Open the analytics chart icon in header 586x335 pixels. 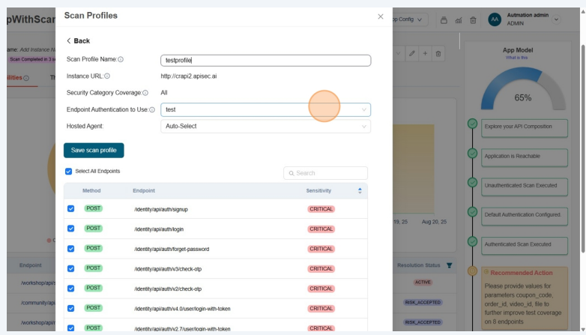459,19
